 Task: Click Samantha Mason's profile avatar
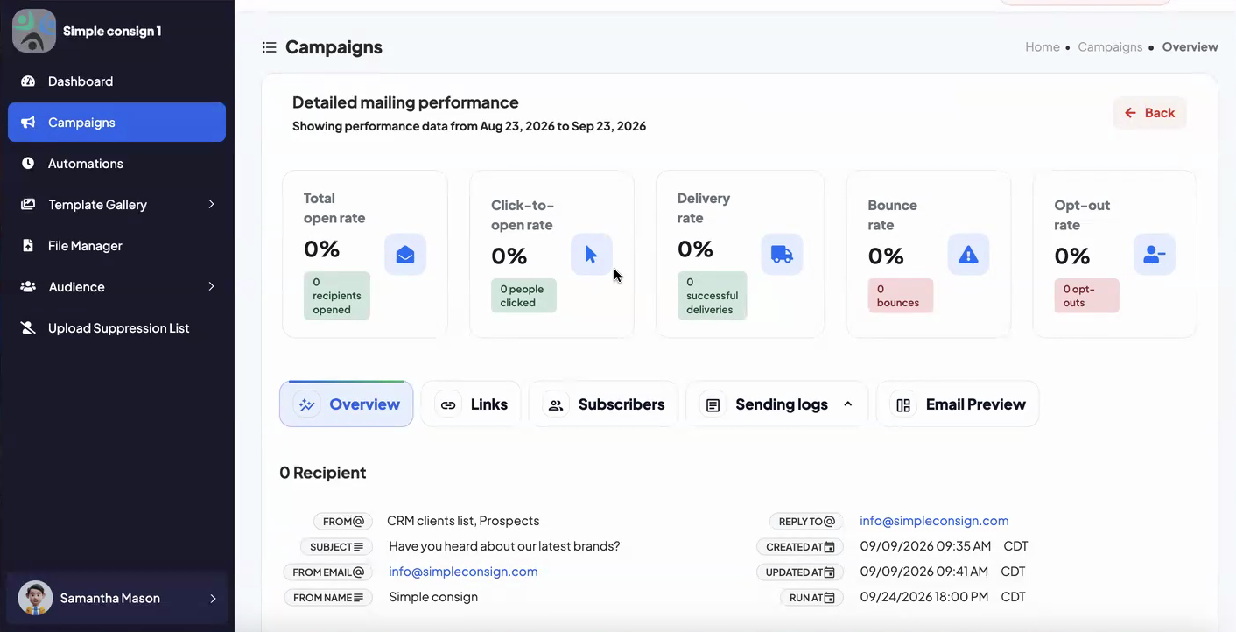point(35,599)
